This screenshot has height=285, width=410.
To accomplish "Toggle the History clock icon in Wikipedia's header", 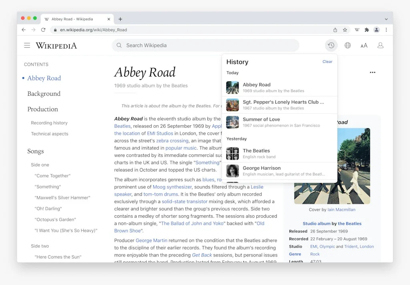I will click(331, 45).
